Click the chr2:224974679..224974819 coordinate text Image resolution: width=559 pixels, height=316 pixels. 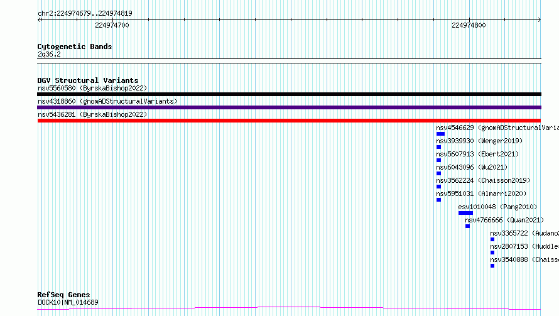(85, 13)
